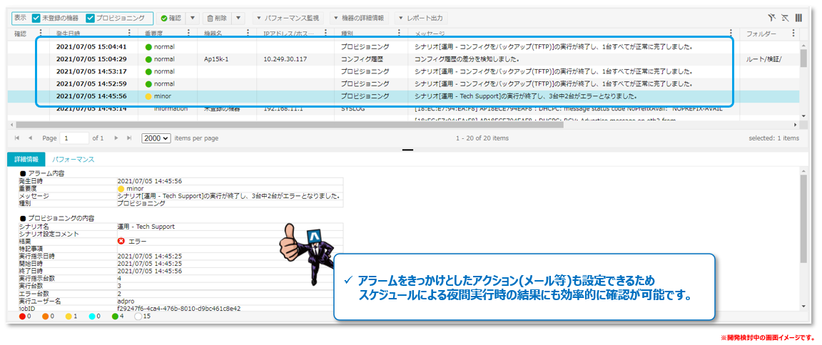Click yellow minor dot in selected row
This screenshot has height=345, width=822.
coord(148,96)
